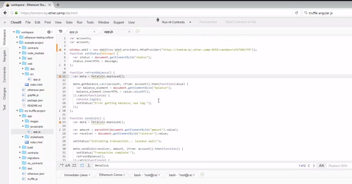Click Run All Contracts button
The height and width of the screenshot is (184, 352).
173,22
